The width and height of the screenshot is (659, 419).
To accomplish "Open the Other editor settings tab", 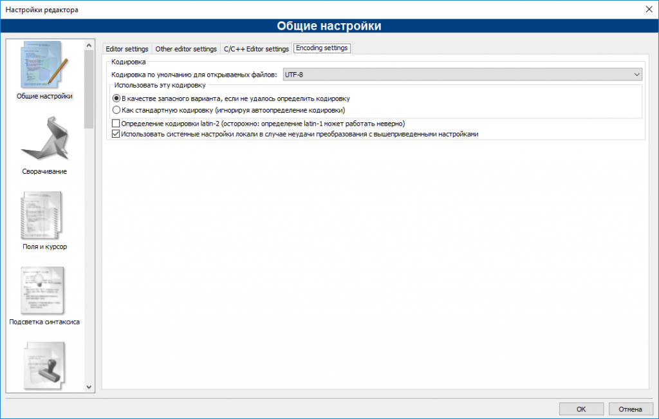I will [x=185, y=48].
